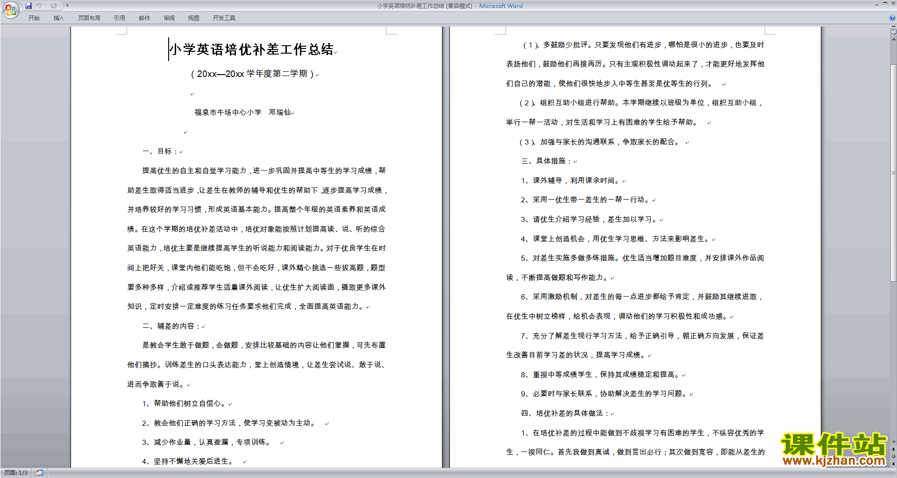Click the heading 三、具体措施：

pyautogui.click(x=547, y=161)
